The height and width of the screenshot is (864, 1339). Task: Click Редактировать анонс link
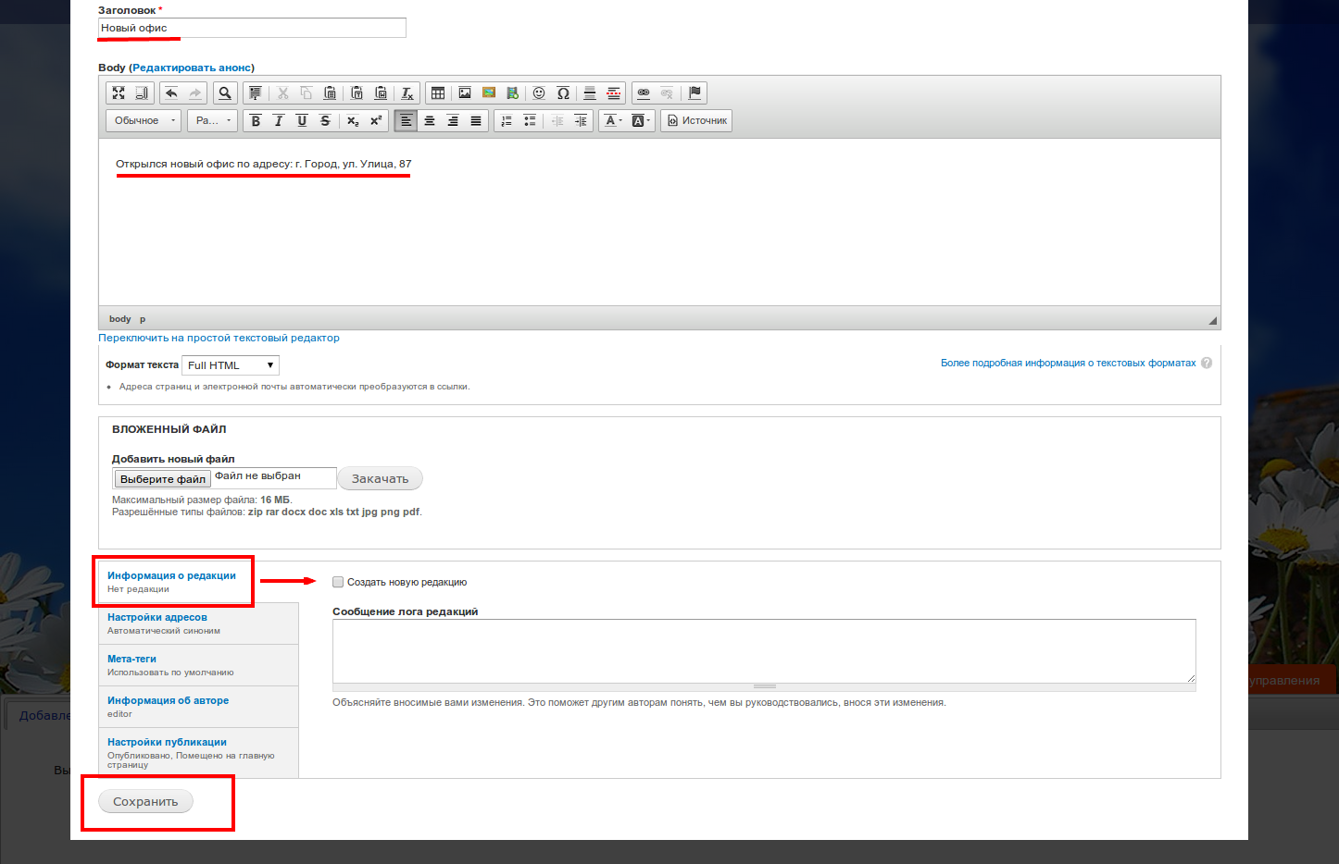pyautogui.click(x=192, y=68)
